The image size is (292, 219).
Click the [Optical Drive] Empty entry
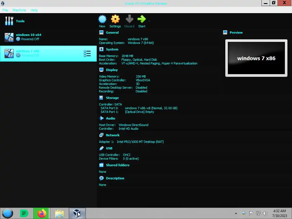click(x=139, y=112)
